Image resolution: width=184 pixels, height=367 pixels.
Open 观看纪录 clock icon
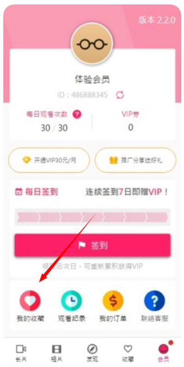pyautogui.click(x=71, y=300)
